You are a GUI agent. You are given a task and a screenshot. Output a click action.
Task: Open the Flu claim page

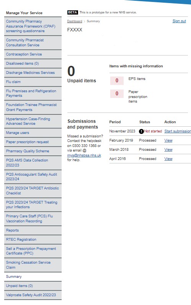tap(33, 82)
